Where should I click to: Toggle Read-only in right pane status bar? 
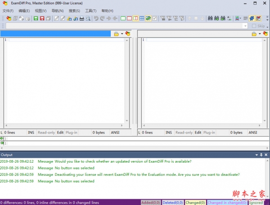pyautogui.click(x=184, y=133)
